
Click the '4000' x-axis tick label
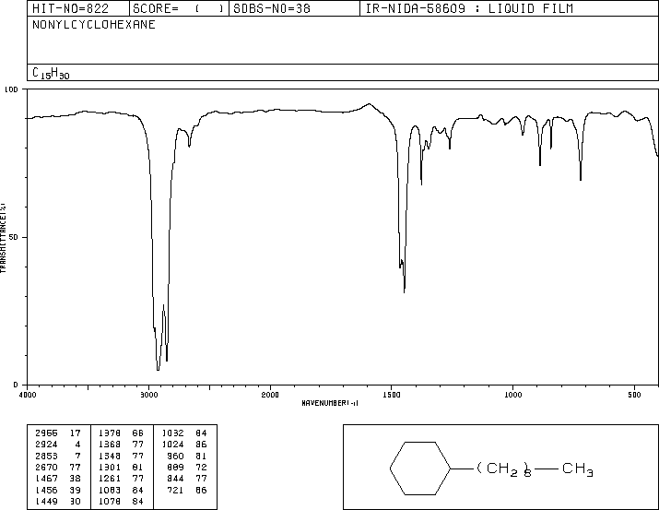pyautogui.click(x=28, y=395)
